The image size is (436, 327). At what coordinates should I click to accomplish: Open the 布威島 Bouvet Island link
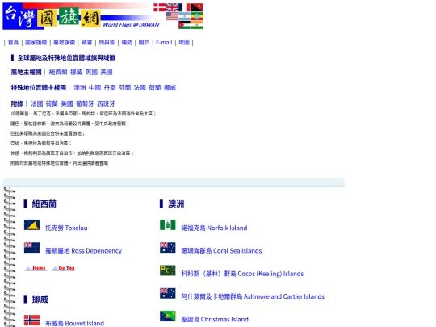pos(75,323)
